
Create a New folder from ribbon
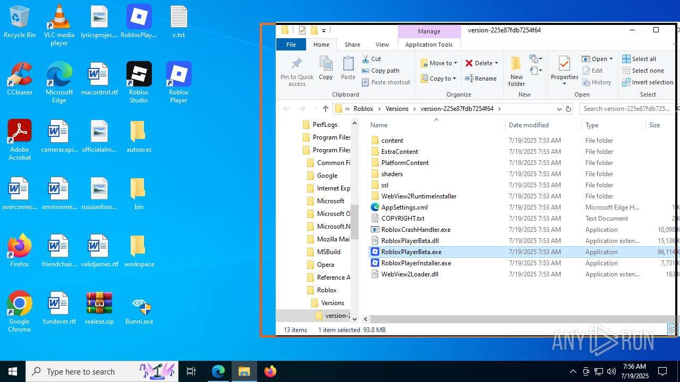point(516,71)
